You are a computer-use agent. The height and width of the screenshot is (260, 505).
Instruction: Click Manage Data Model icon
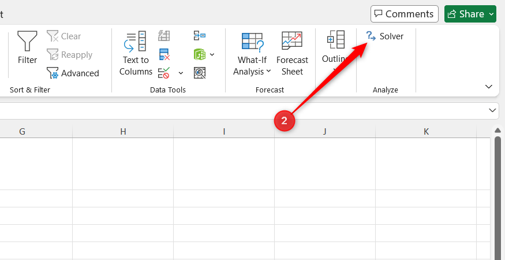point(200,73)
